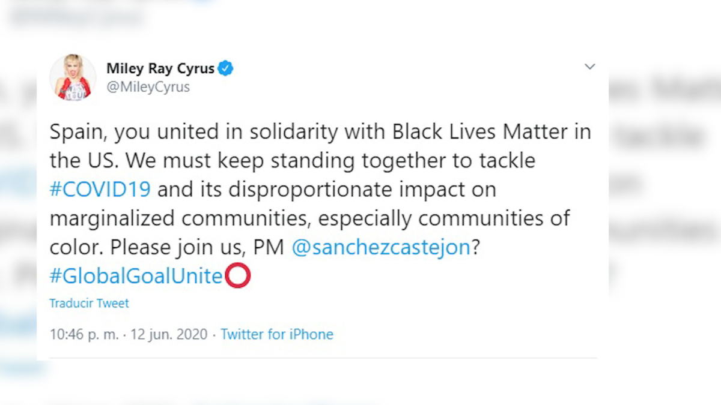Screen dimensions: 721x405
Task: Toggle translation via Traducir Tweet
Action: [89, 303]
